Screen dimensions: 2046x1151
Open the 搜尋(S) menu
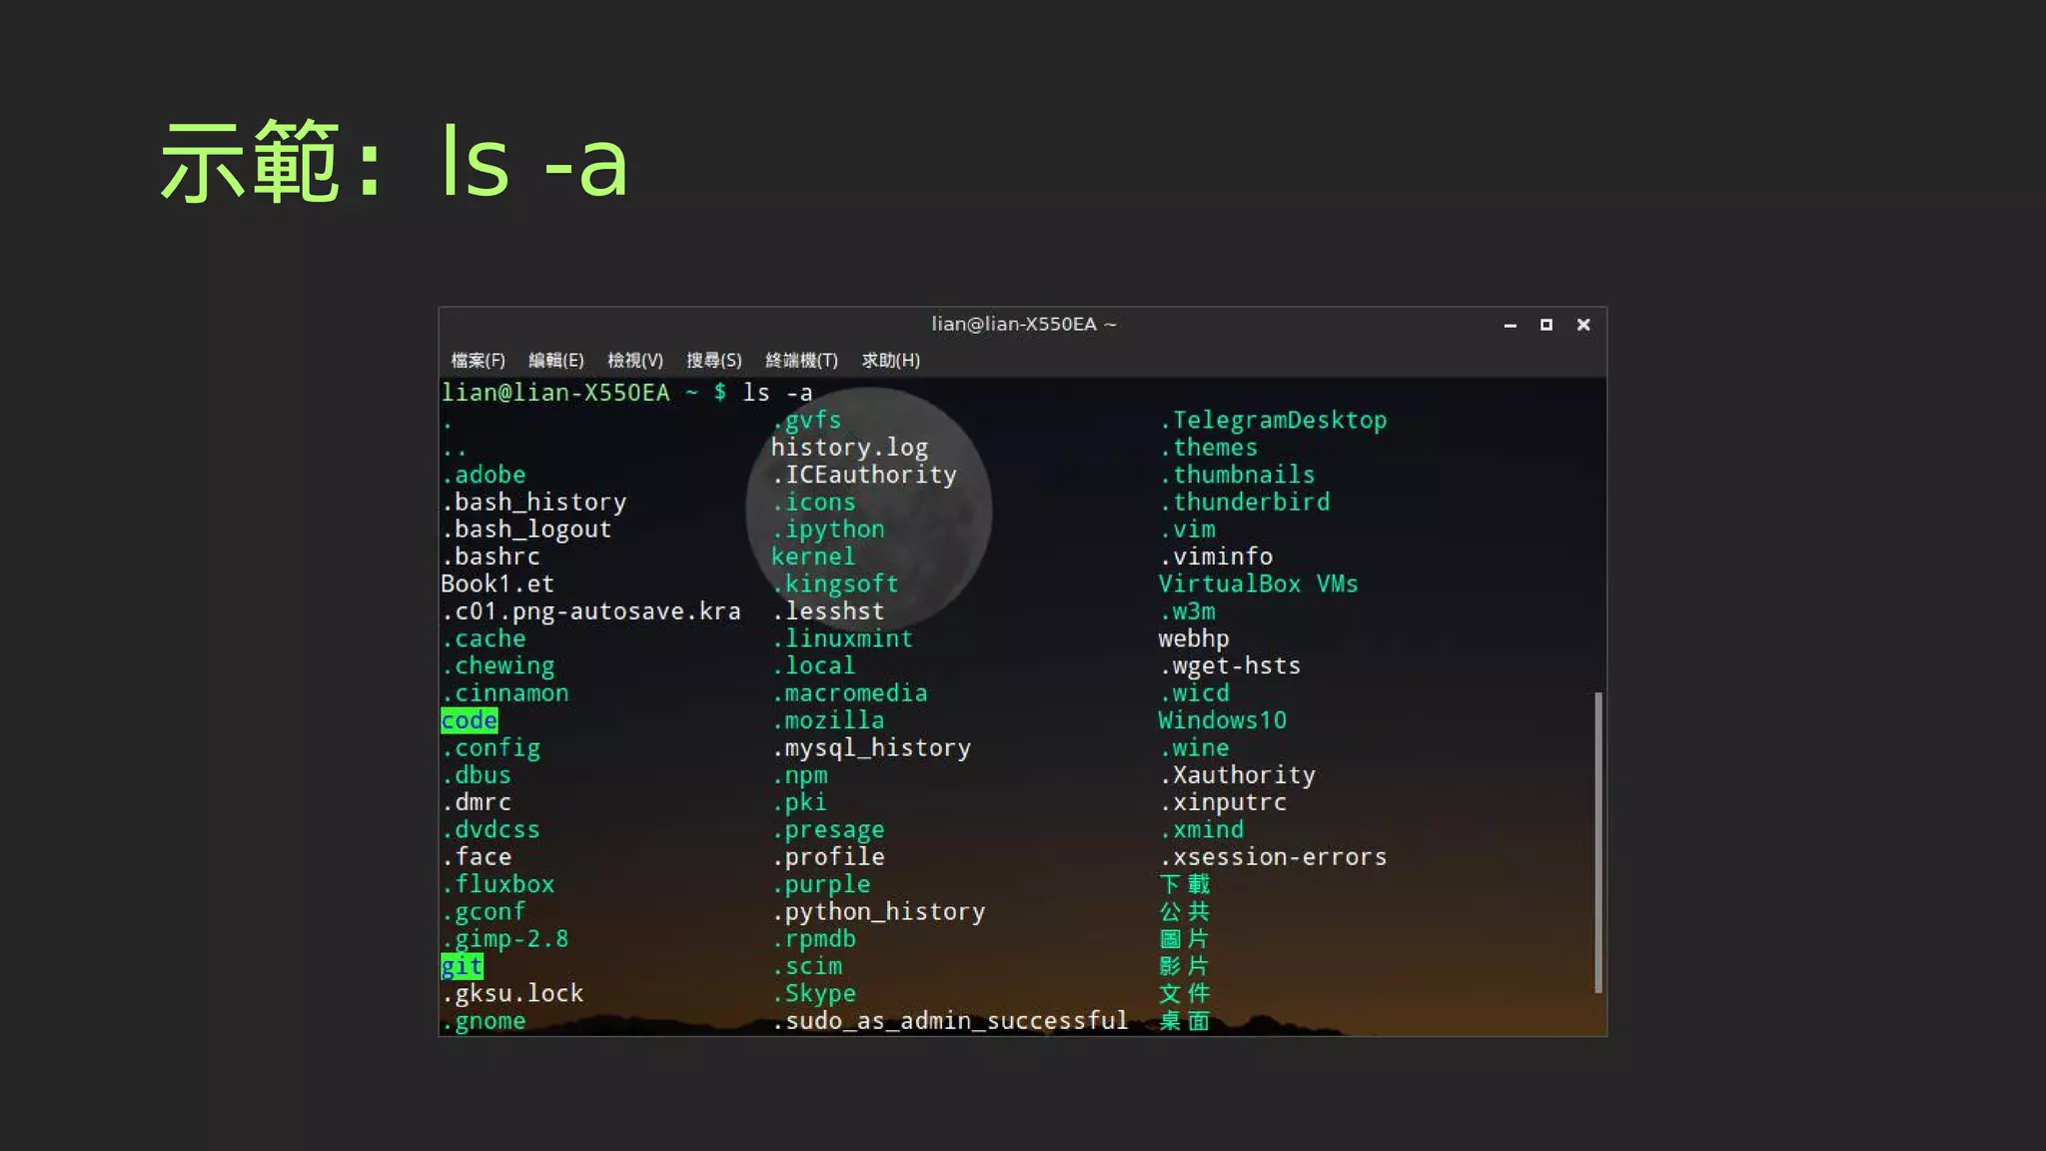pos(714,360)
